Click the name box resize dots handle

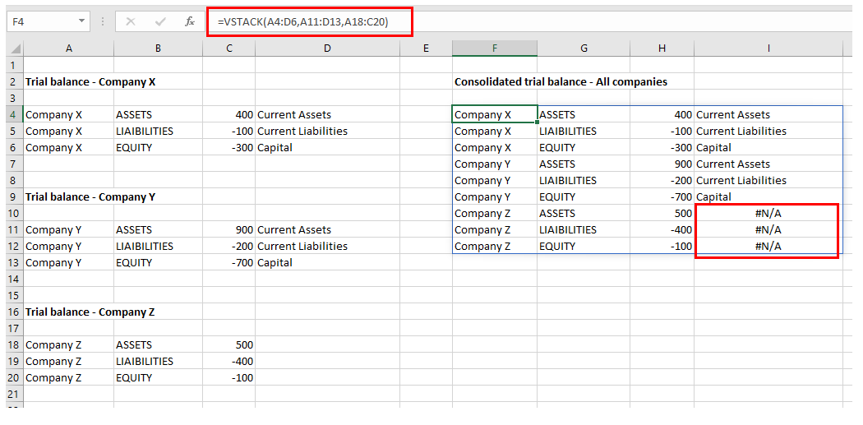102,22
